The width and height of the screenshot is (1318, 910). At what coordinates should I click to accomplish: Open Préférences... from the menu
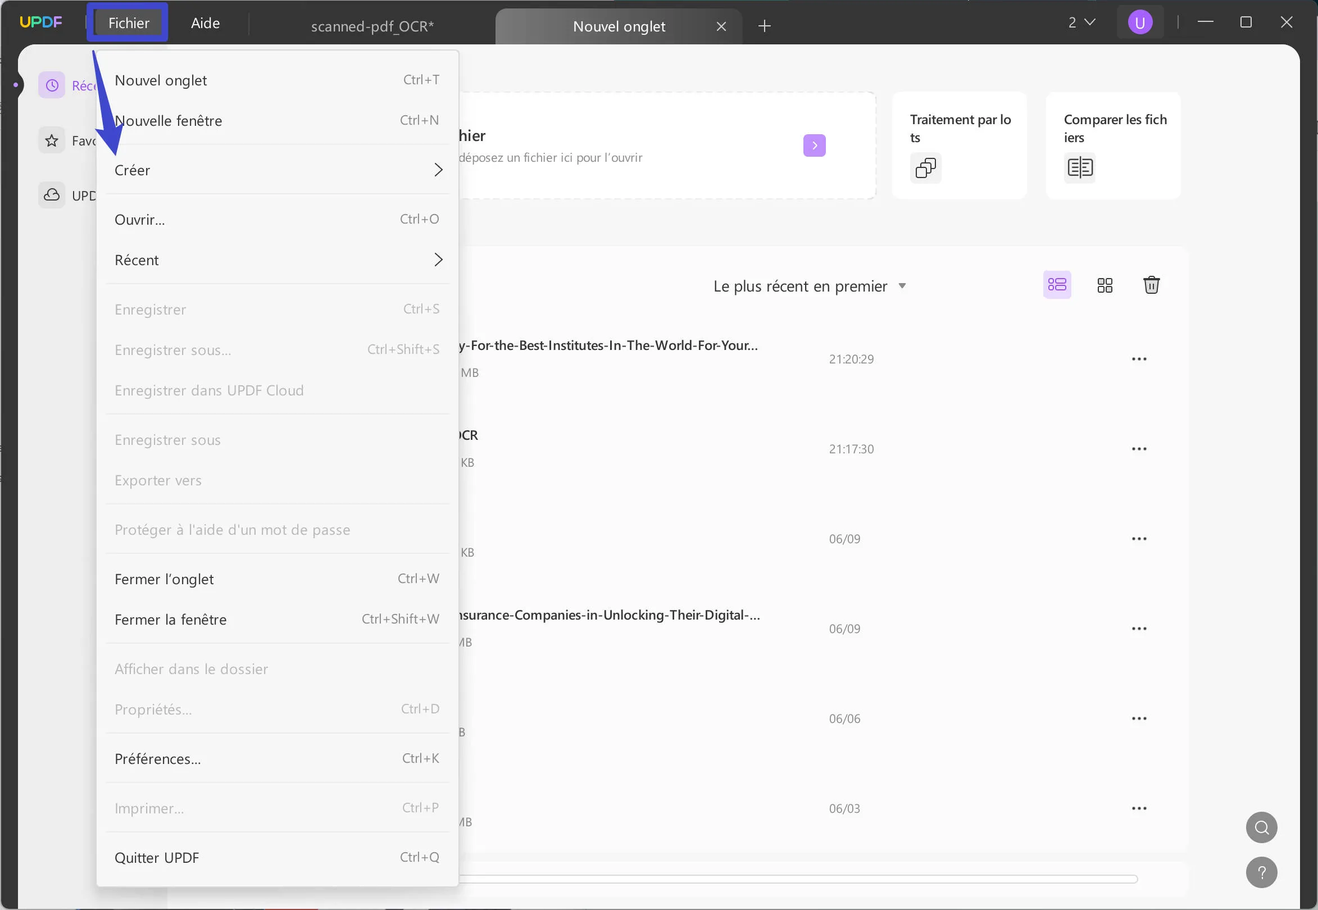[278, 759]
